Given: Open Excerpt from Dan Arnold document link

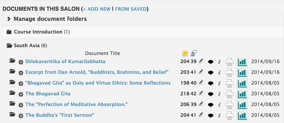Looking at the screenshot, I should pos(97,72).
